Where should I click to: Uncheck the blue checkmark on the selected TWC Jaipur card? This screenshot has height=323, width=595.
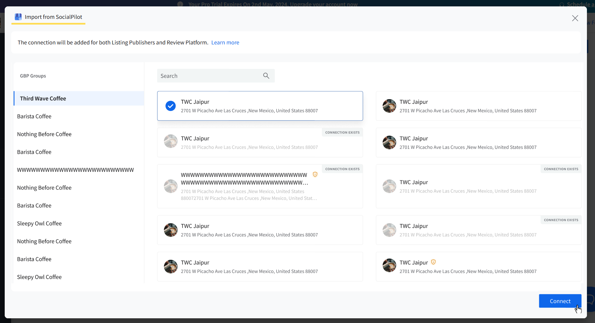point(171,106)
